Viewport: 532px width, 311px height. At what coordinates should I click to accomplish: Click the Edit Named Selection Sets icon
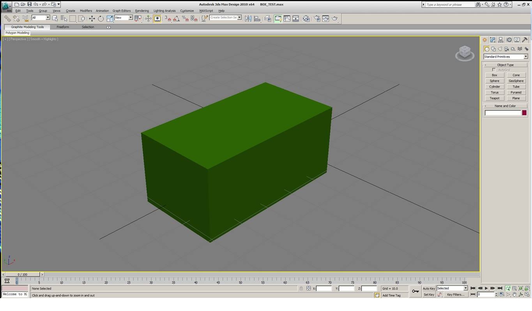pyautogui.click(x=205, y=18)
